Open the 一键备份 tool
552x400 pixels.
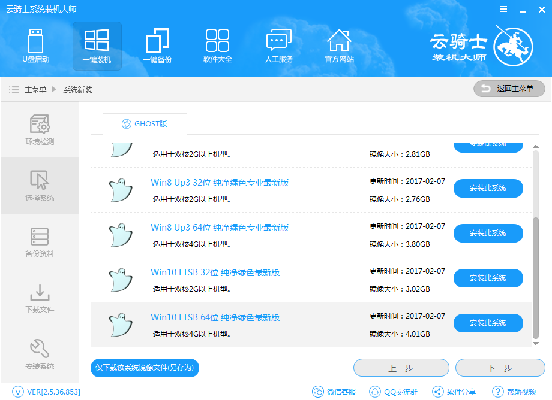pos(157,46)
